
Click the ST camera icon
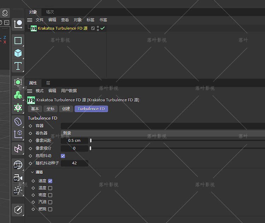18,178
